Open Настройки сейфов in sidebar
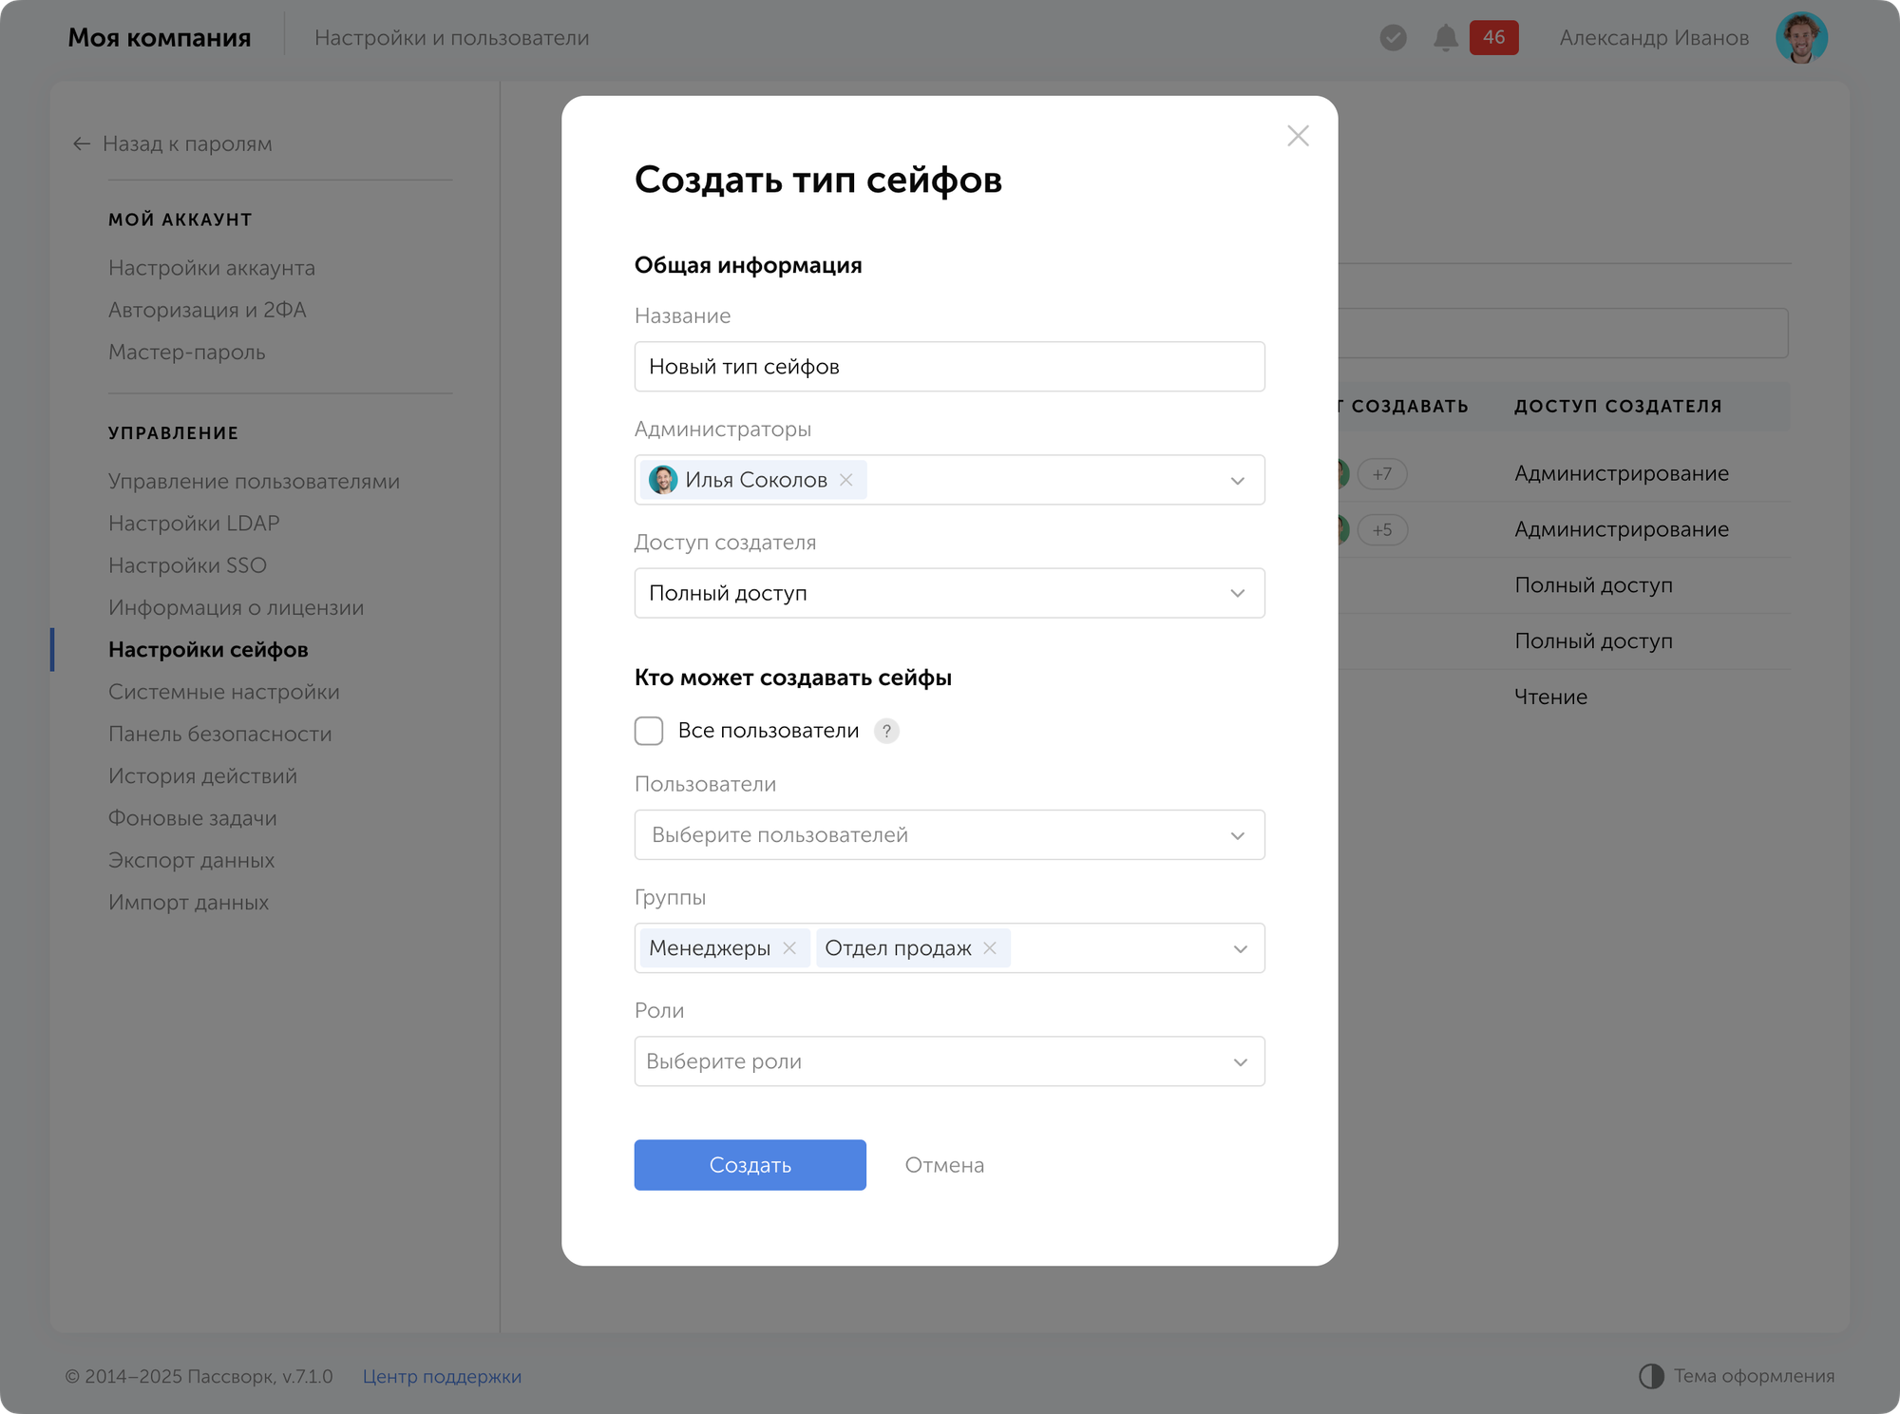 click(x=208, y=650)
